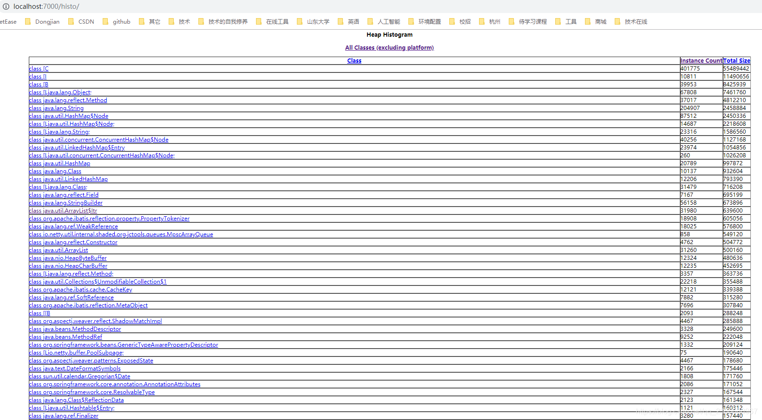
Task: Open the 商城 bookmark folder
Action: click(596, 21)
